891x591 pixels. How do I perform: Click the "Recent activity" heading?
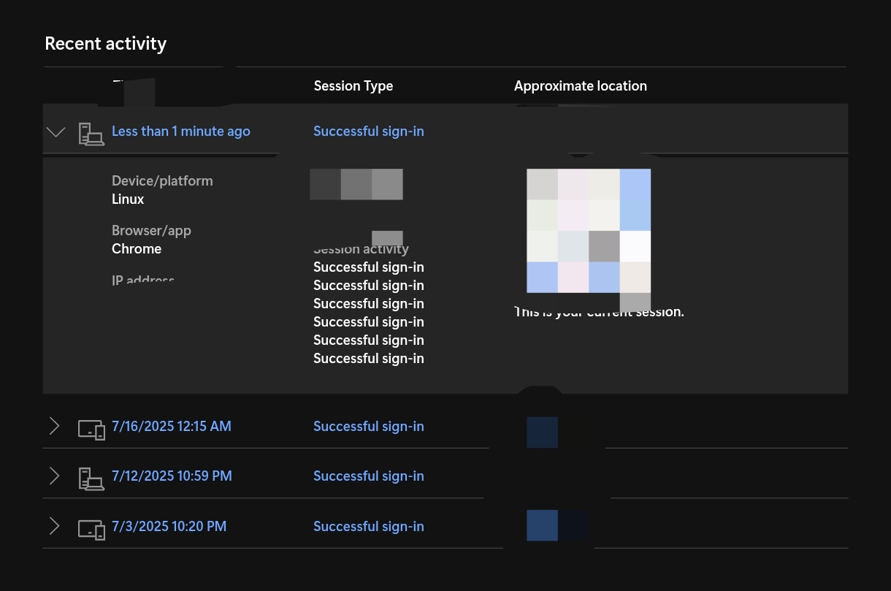pyautogui.click(x=105, y=43)
